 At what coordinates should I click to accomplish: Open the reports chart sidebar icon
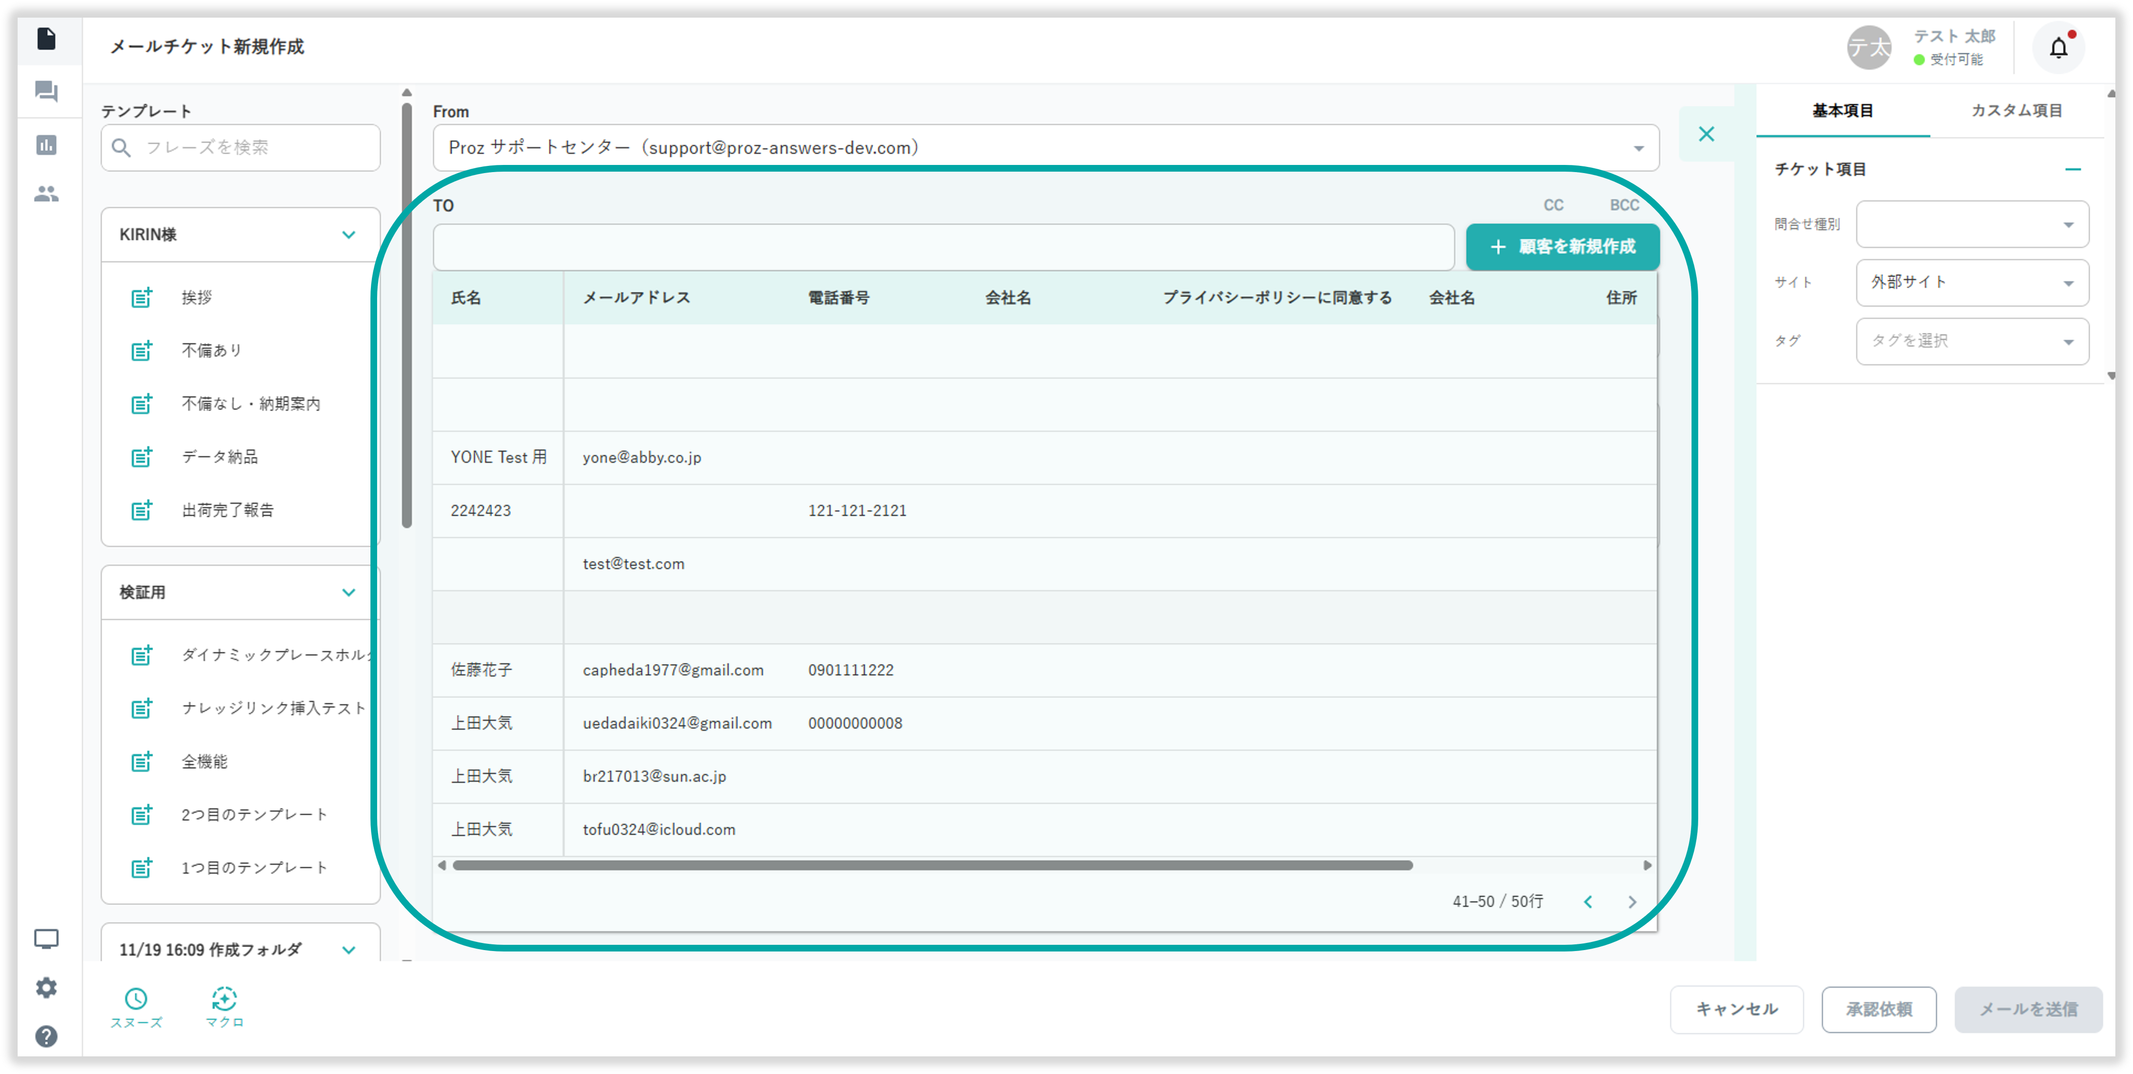pyautogui.click(x=46, y=145)
